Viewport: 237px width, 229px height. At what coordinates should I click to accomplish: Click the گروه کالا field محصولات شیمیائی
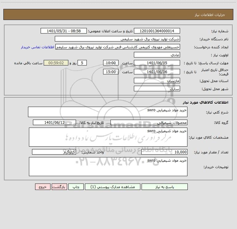[x=149, y=122]
